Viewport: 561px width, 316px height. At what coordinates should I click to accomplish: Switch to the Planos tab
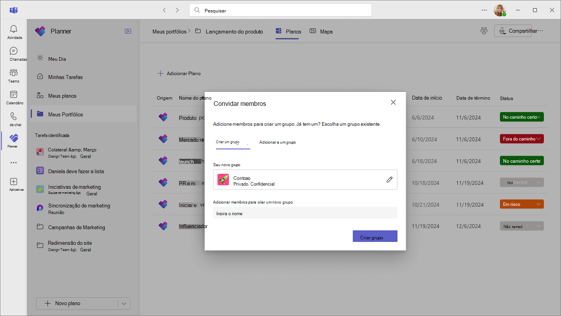[288, 31]
